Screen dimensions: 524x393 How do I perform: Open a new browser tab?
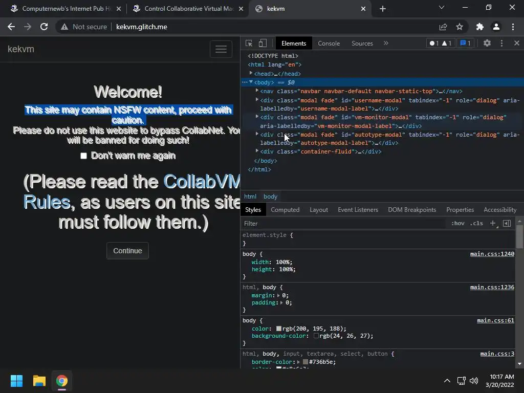pyautogui.click(x=383, y=9)
